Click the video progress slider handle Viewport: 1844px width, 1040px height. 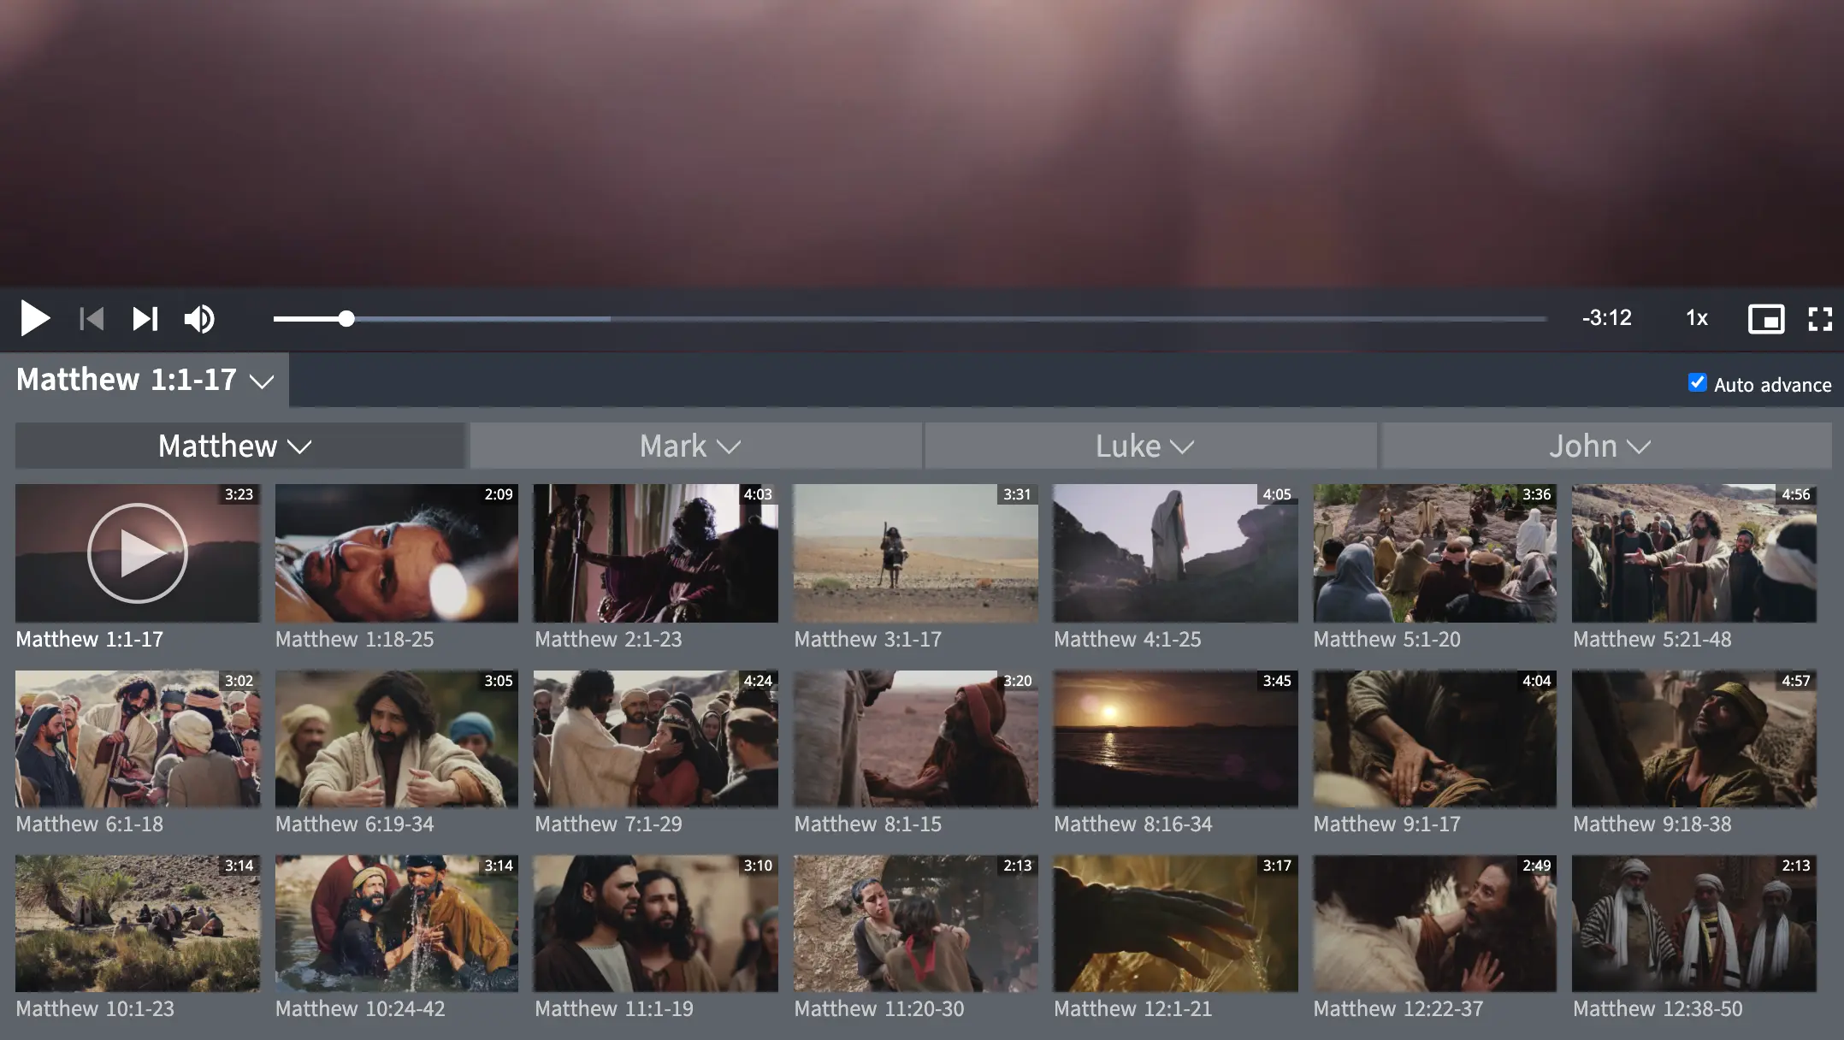tap(346, 319)
